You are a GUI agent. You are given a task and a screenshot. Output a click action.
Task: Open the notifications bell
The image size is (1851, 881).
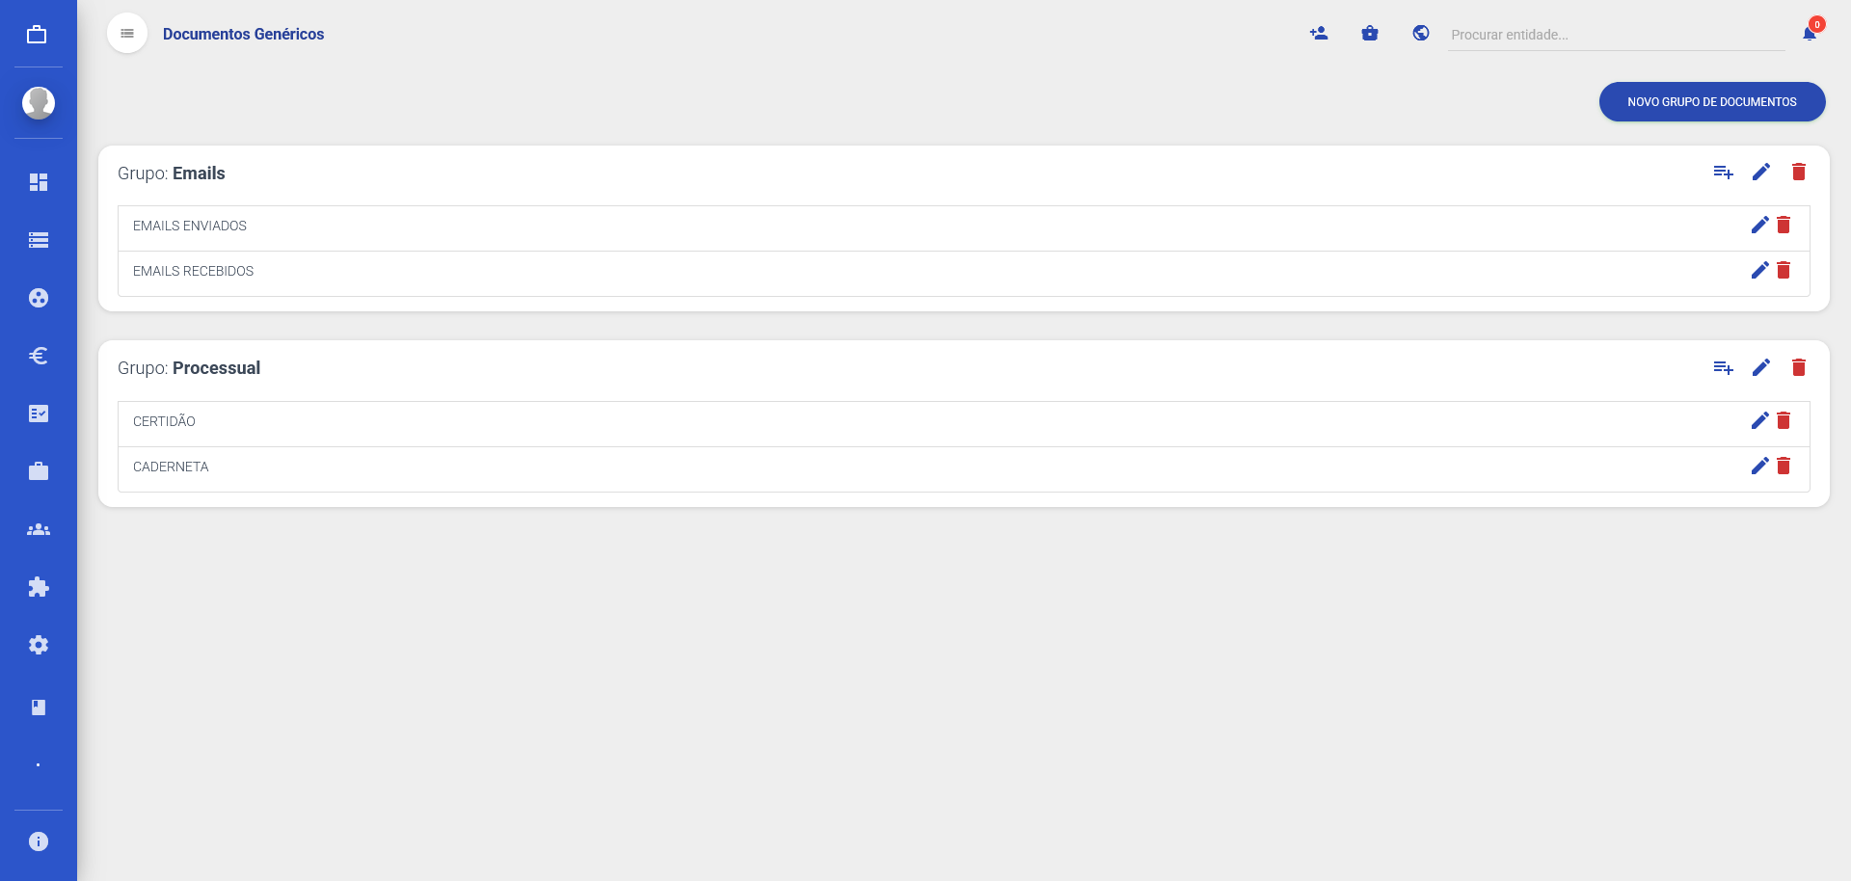pyautogui.click(x=1810, y=34)
